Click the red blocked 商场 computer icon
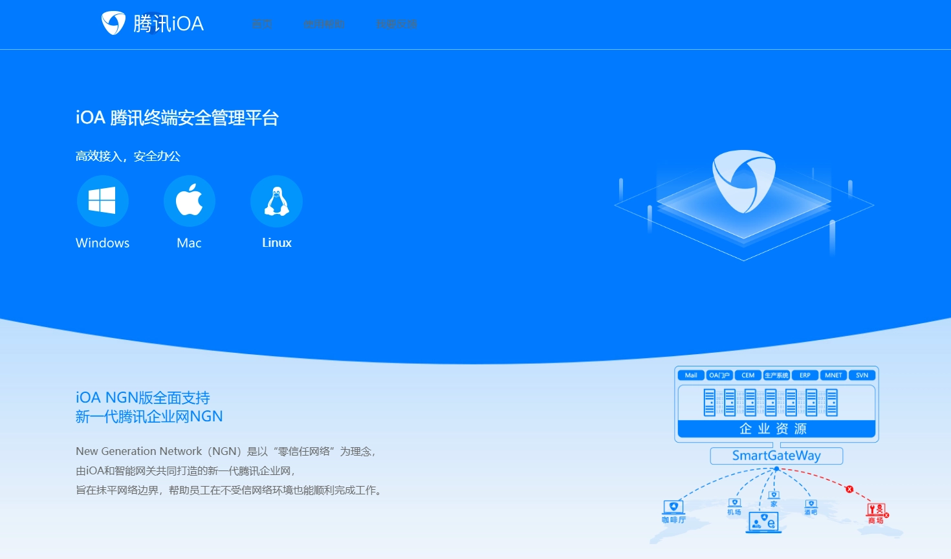Viewport: 951px width, 559px height. coord(875,510)
